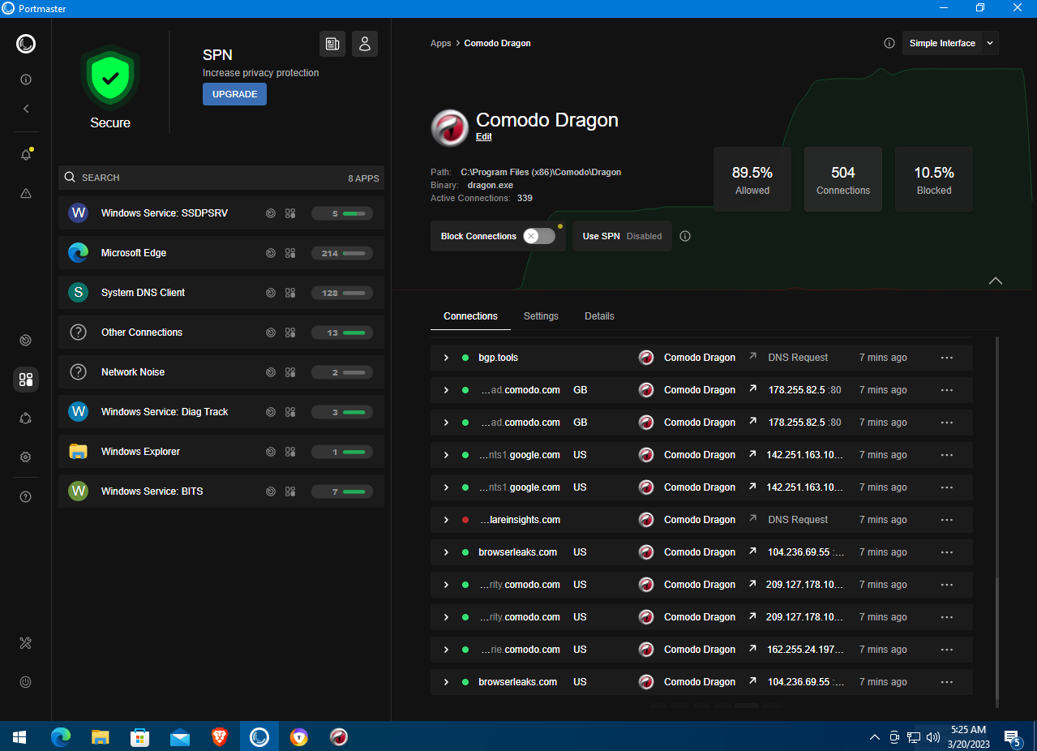Open more options for bgp.tools connection
This screenshot has height=751, width=1037.
coord(946,358)
